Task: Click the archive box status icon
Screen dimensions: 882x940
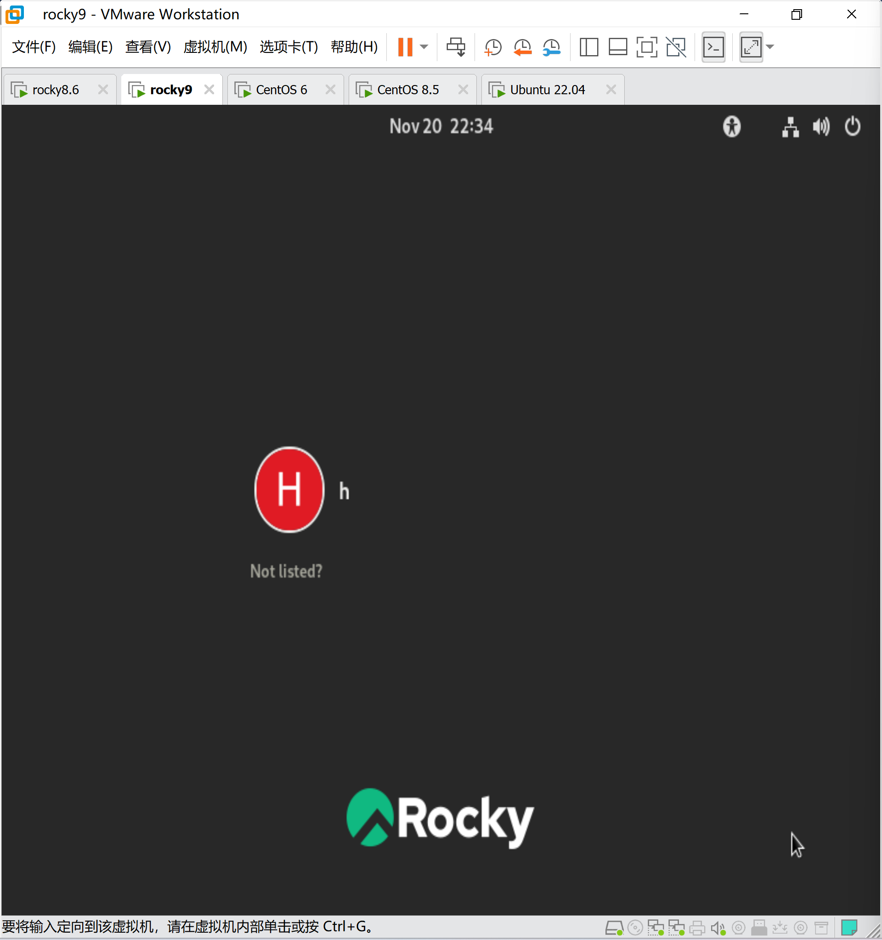Action: pyautogui.click(x=821, y=928)
